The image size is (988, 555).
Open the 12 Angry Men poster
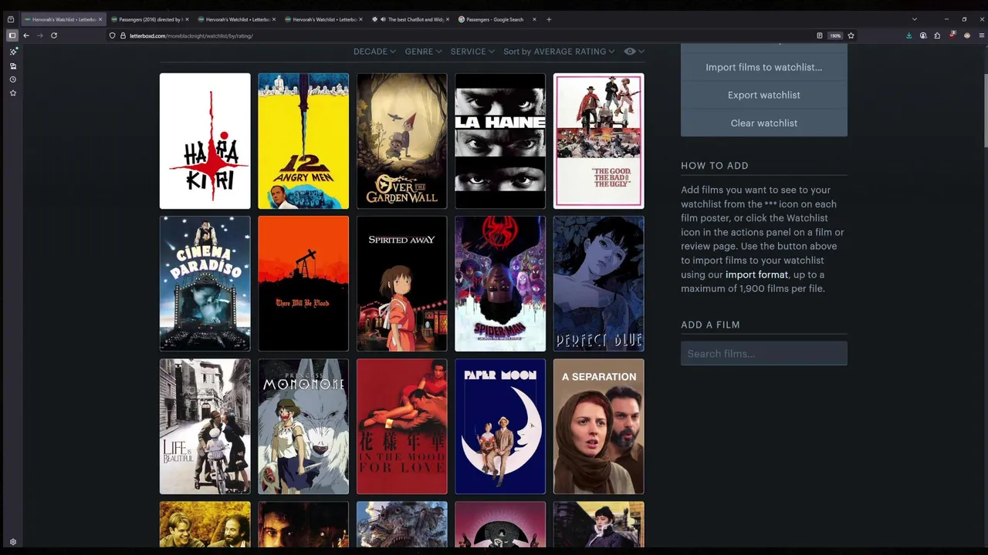[303, 141]
